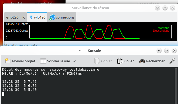Click the Coller label in the toolbar

click(129, 61)
